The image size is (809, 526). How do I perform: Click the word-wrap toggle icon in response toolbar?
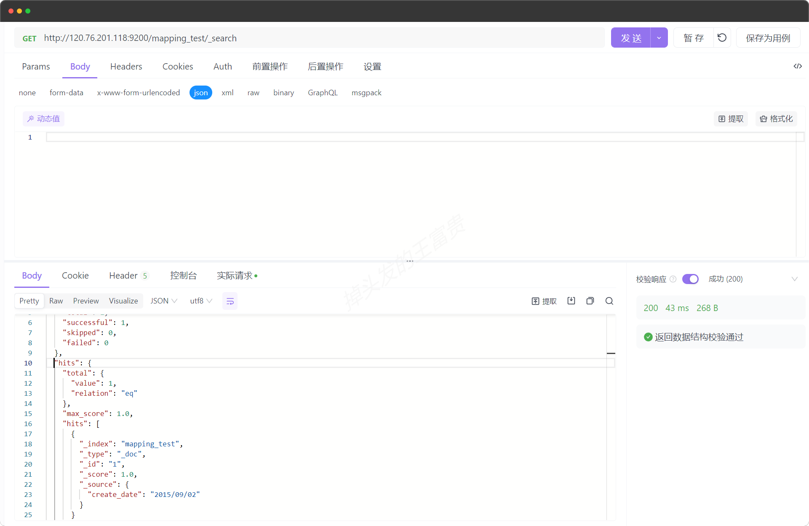(230, 301)
